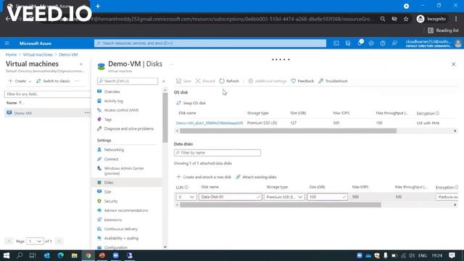
Task: Open the Connect menu item
Action: [x=111, y=159]
